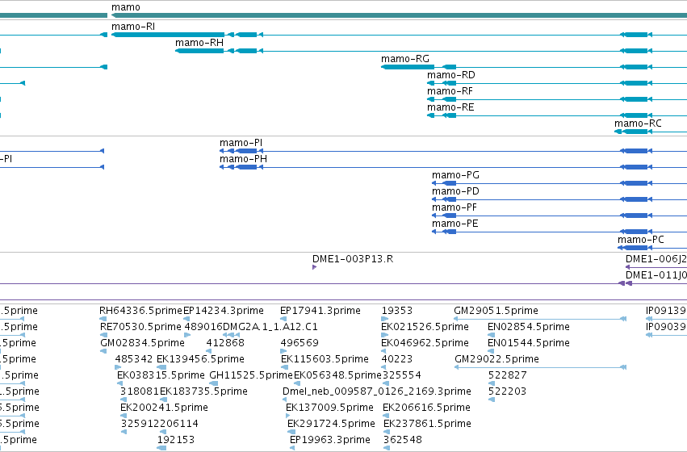Click the IP09039 label
The height and width of the screenshot is (452, 687).
tap(666, 327)
